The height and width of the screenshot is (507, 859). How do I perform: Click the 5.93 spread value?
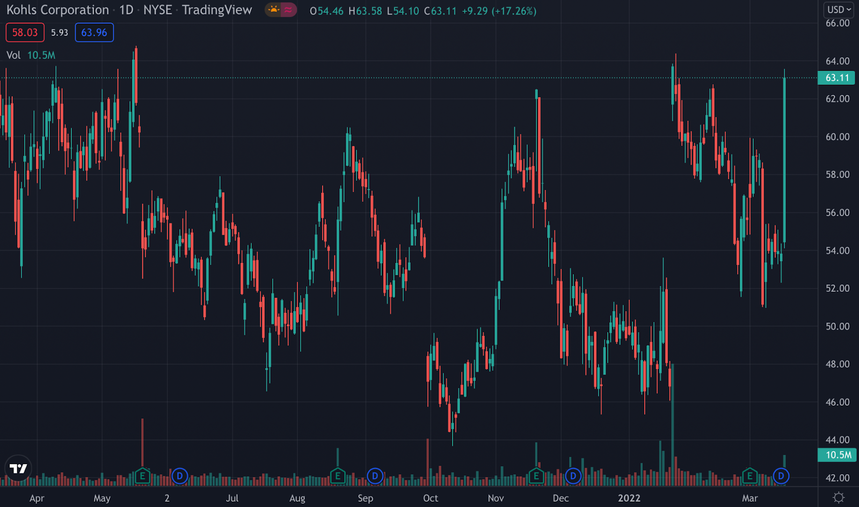pyautogui.click(x=60, y=33)
